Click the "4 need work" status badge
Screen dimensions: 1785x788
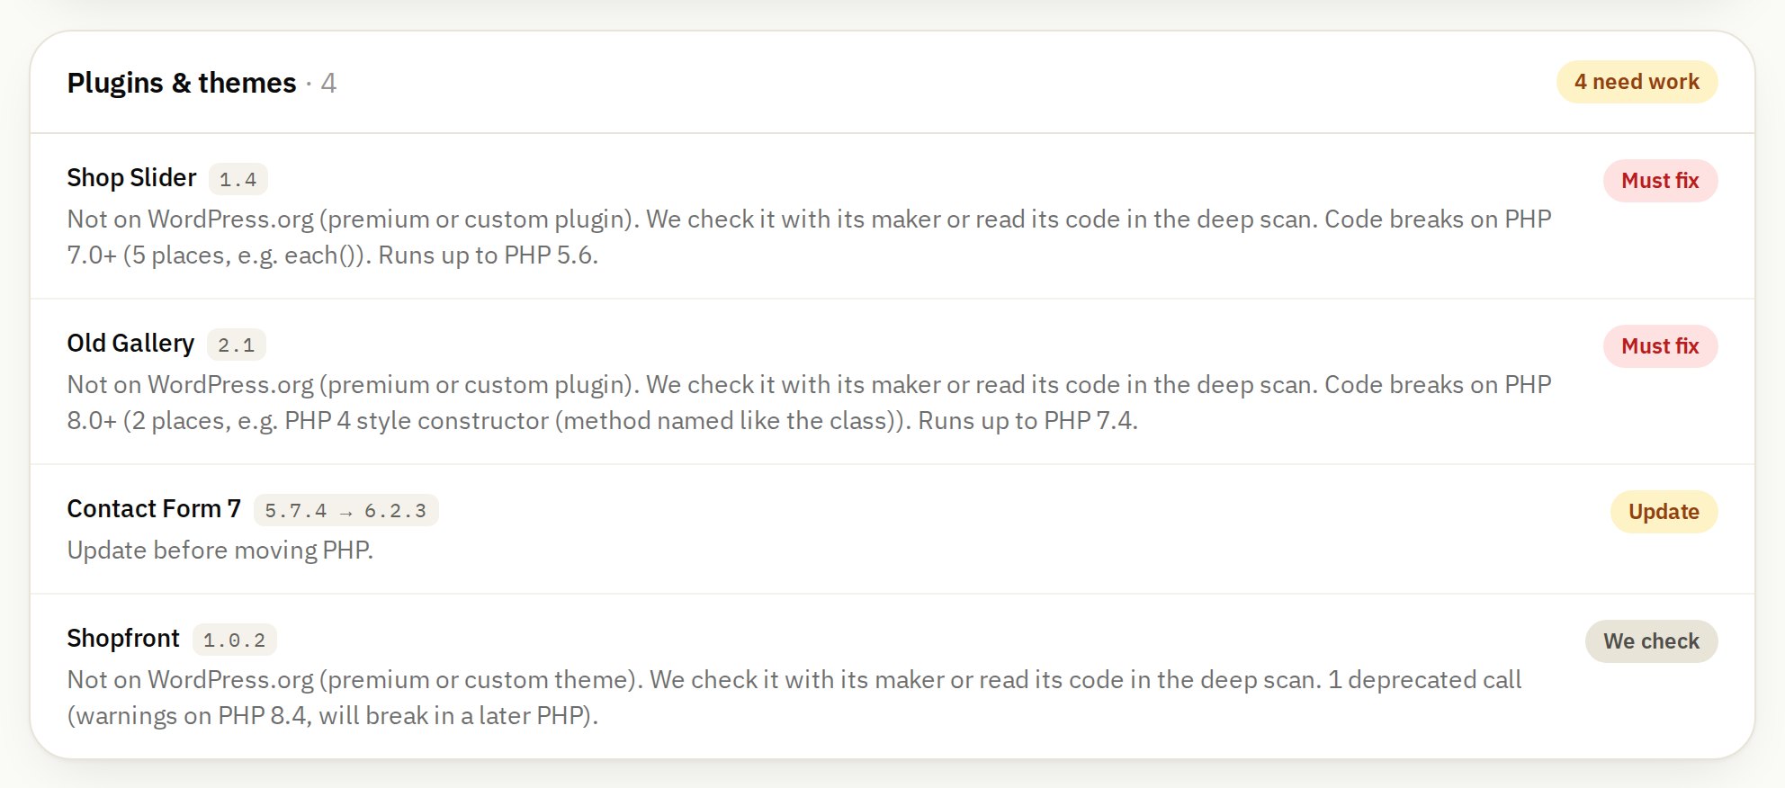[1637, 82]
